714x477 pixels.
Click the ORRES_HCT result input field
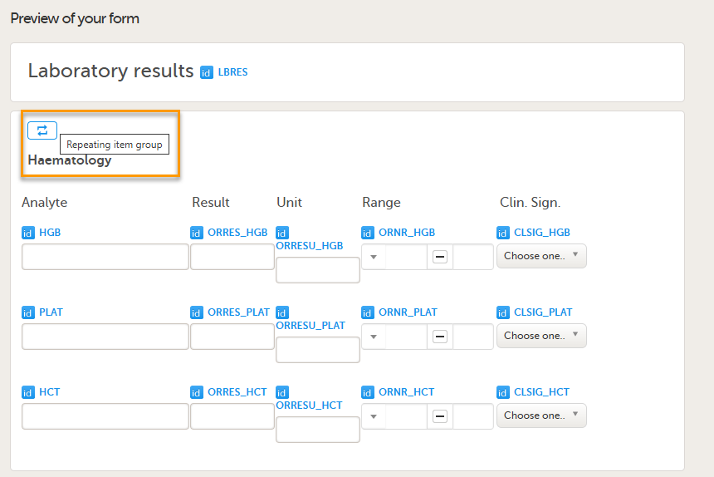pos(232,416)
